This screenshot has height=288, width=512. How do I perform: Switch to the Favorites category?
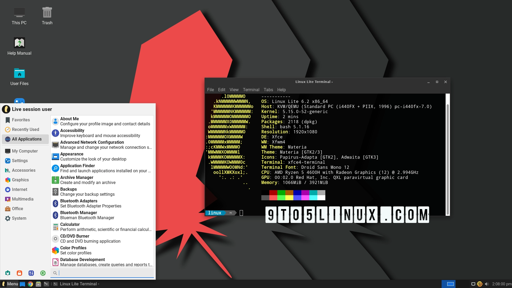21,120
